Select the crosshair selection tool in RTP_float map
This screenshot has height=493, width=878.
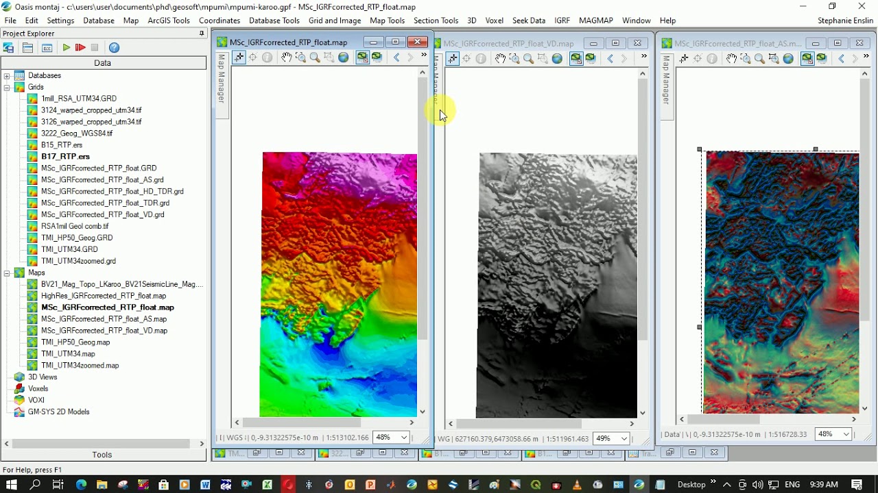[239, 58]
